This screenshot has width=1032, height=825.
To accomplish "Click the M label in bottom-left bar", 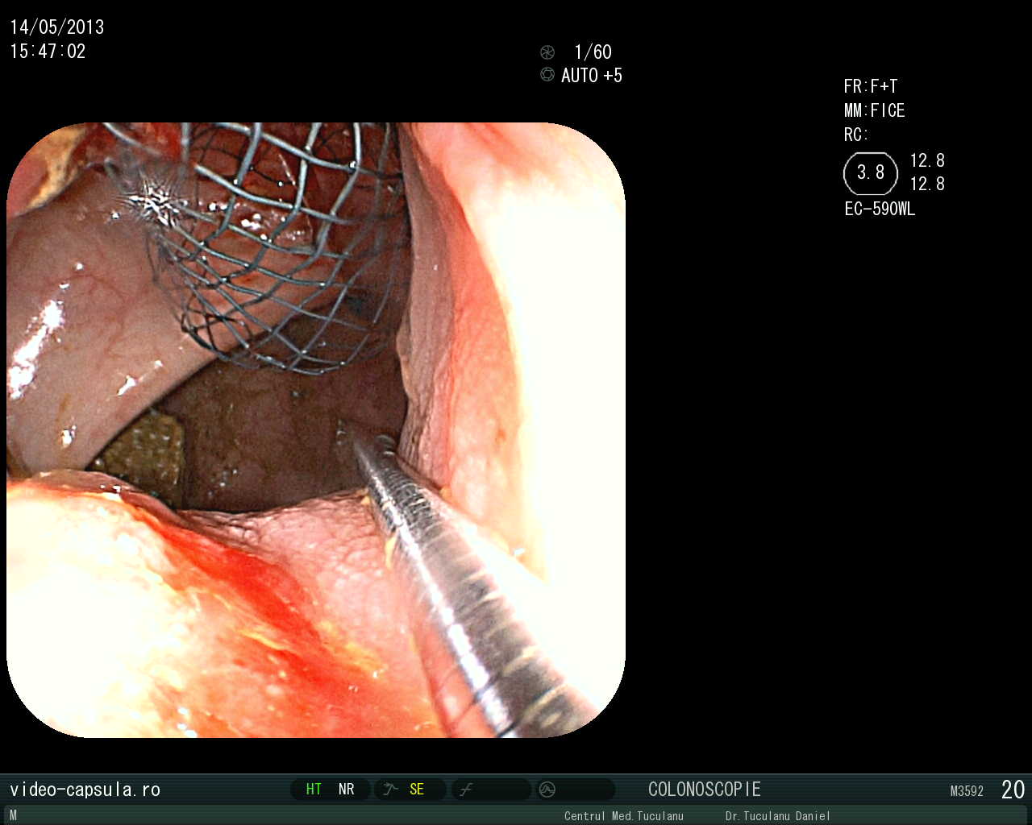I will (x=13, y=815).
